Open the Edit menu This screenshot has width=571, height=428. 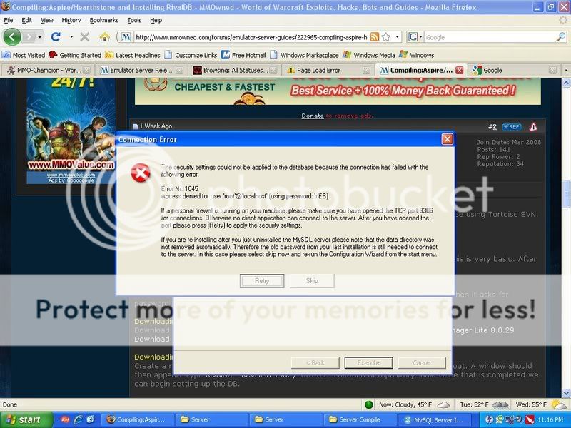click(26, 20)
